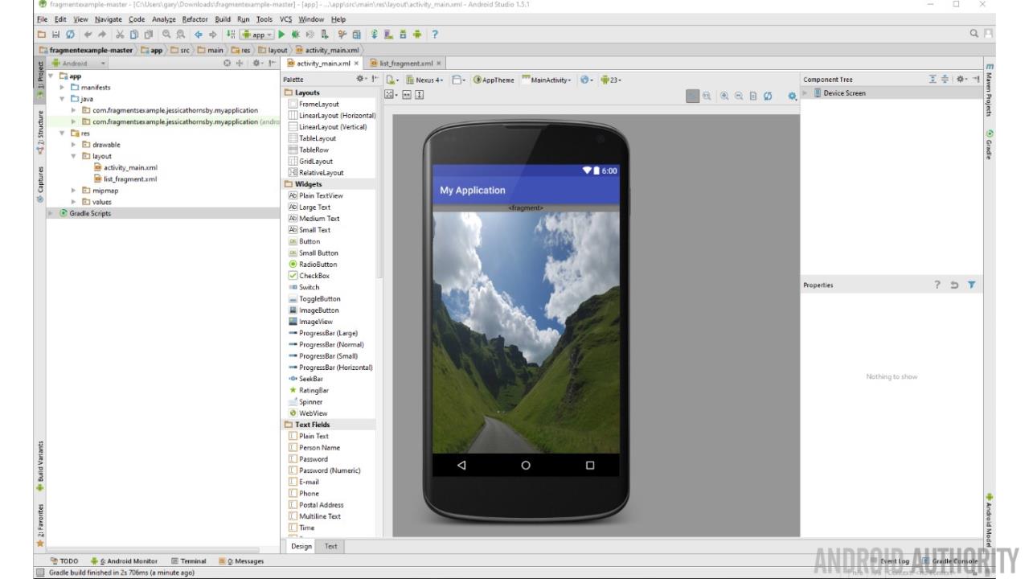
Task: Open the Event Log
Action: (x=889, y=561)
